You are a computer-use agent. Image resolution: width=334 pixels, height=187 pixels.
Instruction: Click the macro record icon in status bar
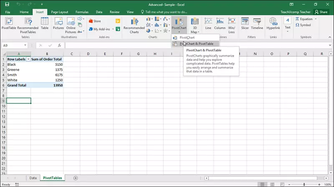(17, 185)
